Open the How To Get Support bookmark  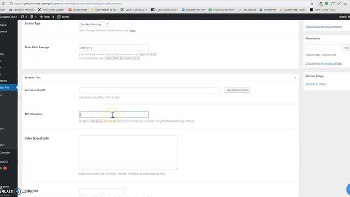[51, 10]
